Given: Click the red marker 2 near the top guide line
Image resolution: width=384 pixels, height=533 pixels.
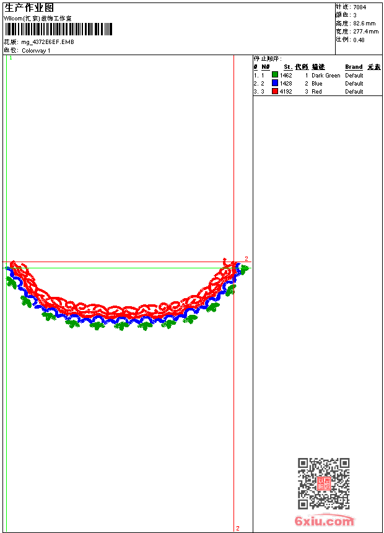Looking at the screenshot, I should point(246,258).
